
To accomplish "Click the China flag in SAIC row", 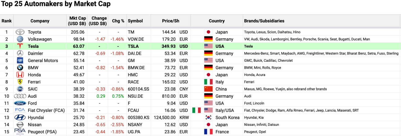I will pyautogui.click(x=208, y=89).
